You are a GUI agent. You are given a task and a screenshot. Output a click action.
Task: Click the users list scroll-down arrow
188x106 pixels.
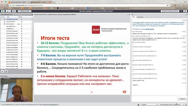[x=32, y=68]
